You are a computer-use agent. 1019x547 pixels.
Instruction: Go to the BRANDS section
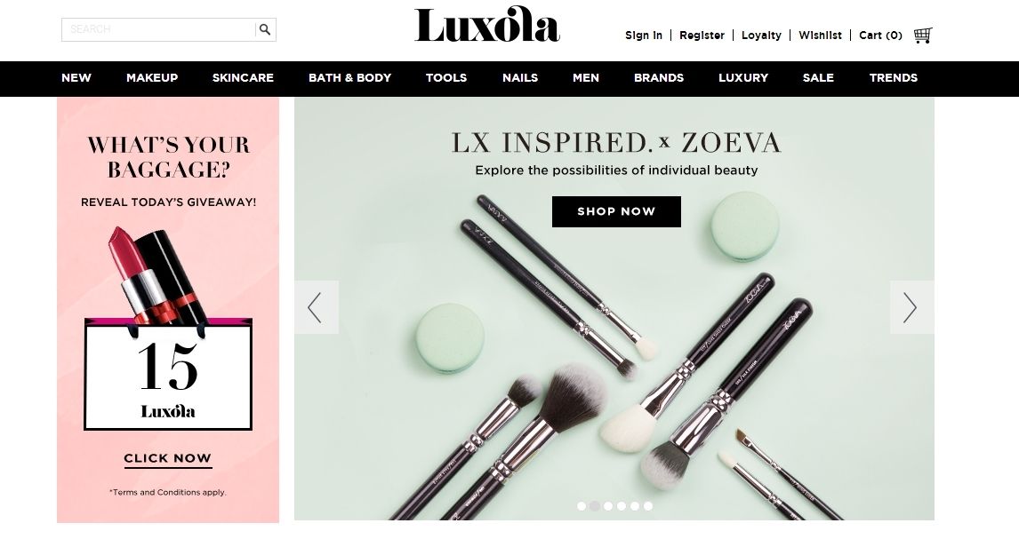659,78
